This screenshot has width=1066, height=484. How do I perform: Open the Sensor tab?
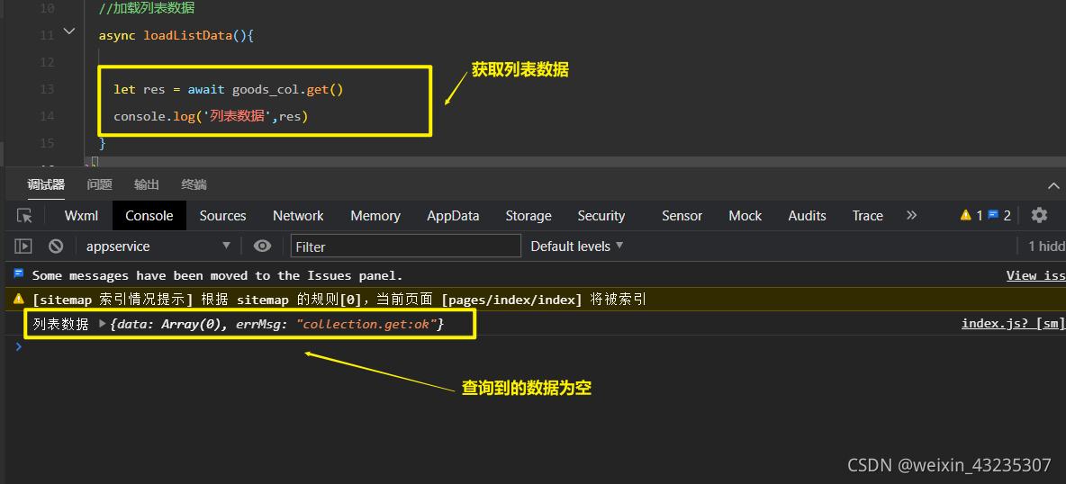682,216
